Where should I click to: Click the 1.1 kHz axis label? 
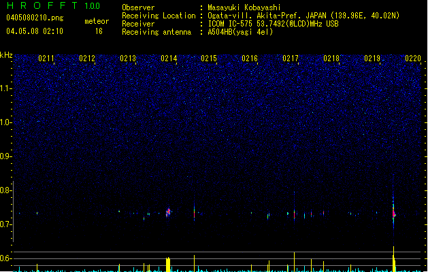pyautogui.click(x=5, y=88)
